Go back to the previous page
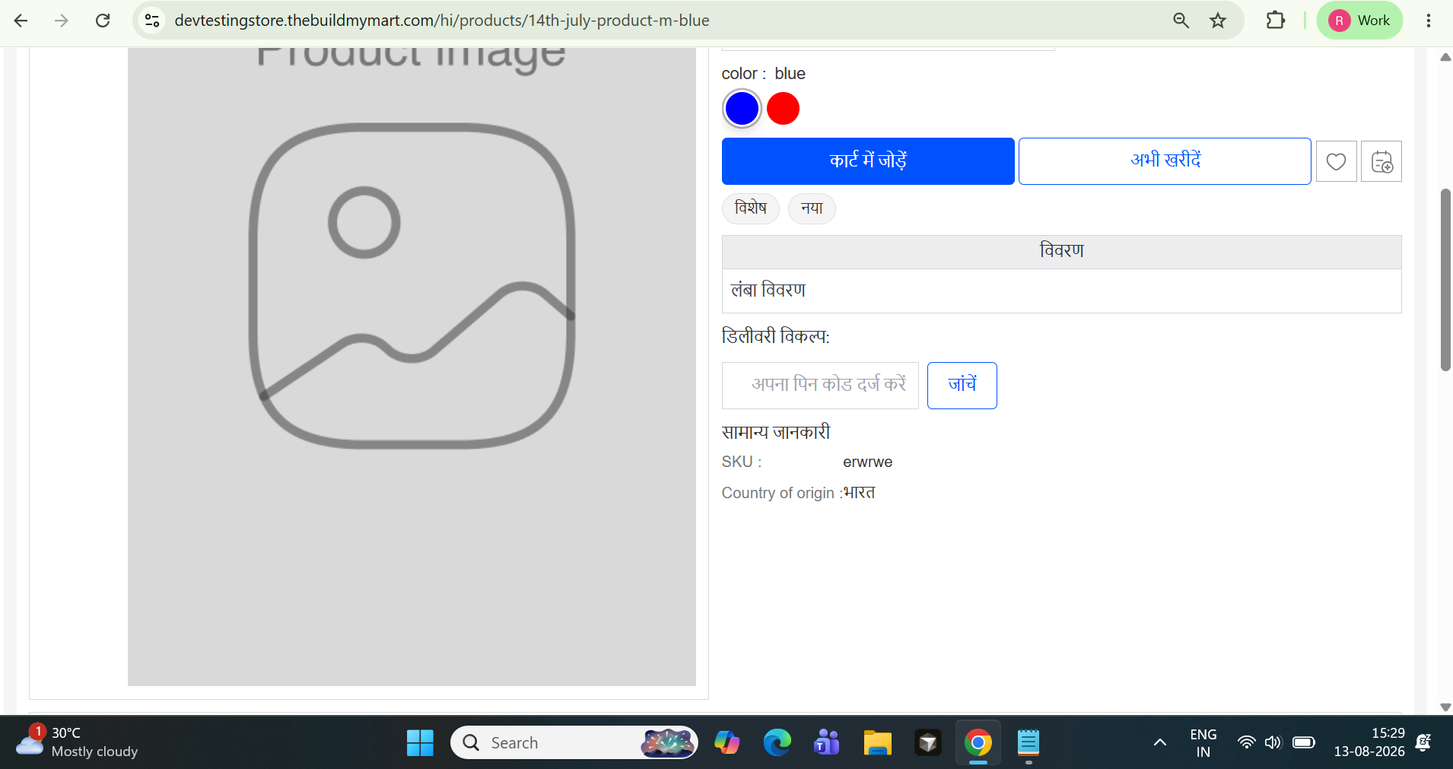The image size is (1453, 769). click(21, 21)
